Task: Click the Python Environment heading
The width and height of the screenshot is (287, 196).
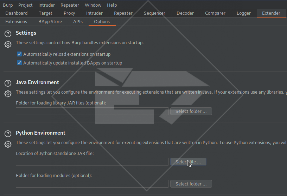Action: 40,133
